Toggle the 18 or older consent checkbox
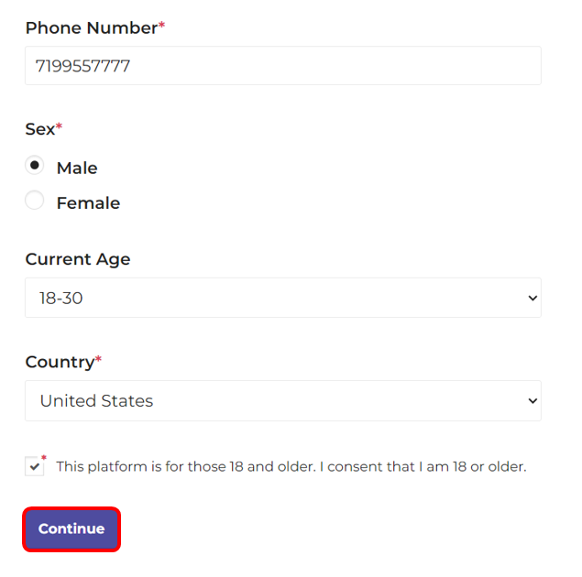This screenshot has width=582, height=577. pos(35,467)
